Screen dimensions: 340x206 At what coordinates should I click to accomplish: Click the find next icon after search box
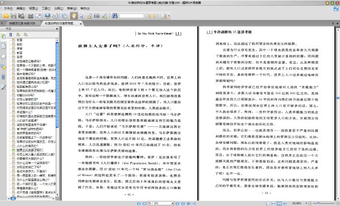click(155, 16)
